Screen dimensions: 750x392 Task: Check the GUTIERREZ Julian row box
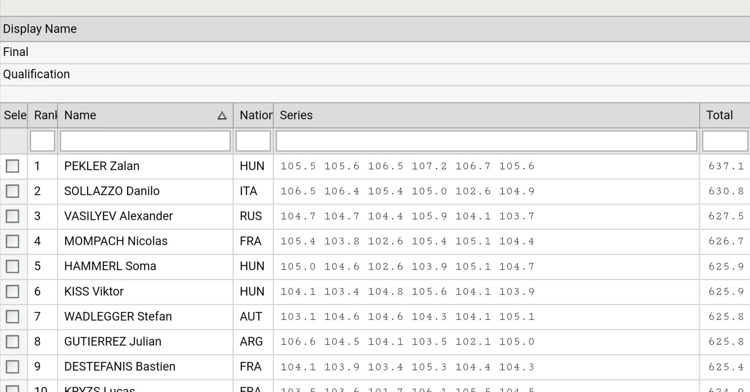[12, 342]
